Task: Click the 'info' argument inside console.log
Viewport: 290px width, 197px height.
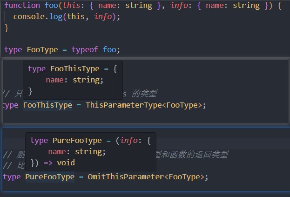Action: (x=103, y=16)
